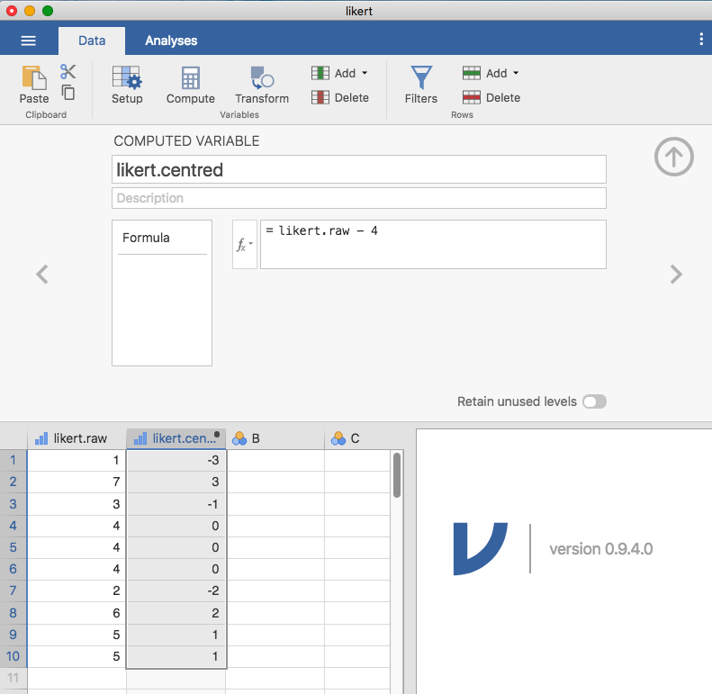Click the macOS close window button
Screen dimensions: 712x694
[x=12, y=11]
